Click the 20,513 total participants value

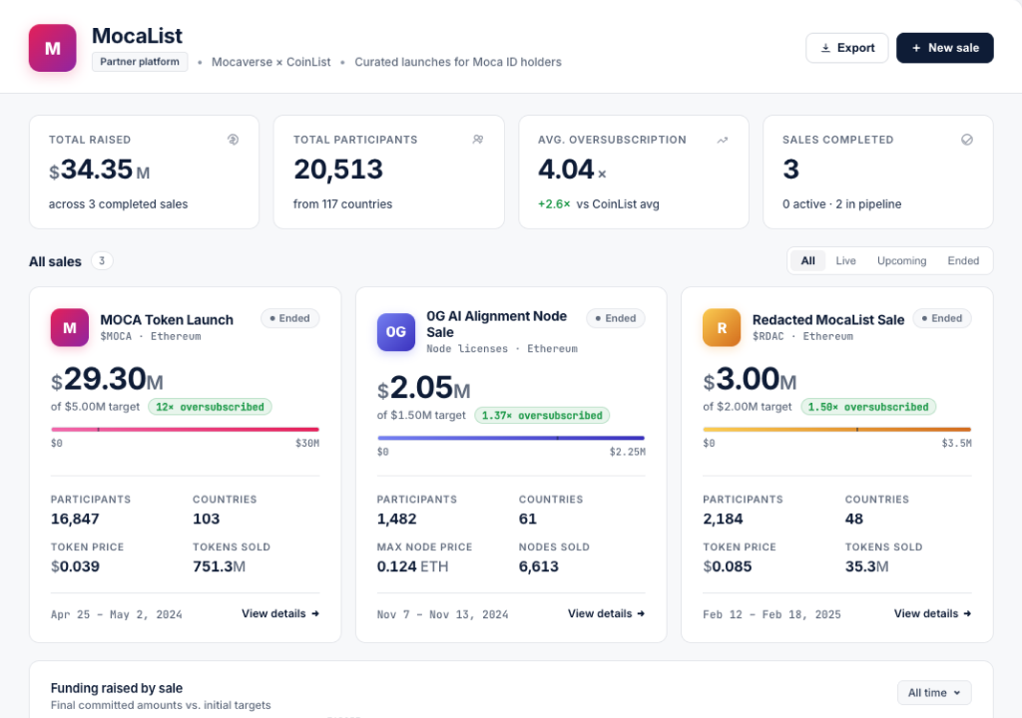click(x=338, y=170)
